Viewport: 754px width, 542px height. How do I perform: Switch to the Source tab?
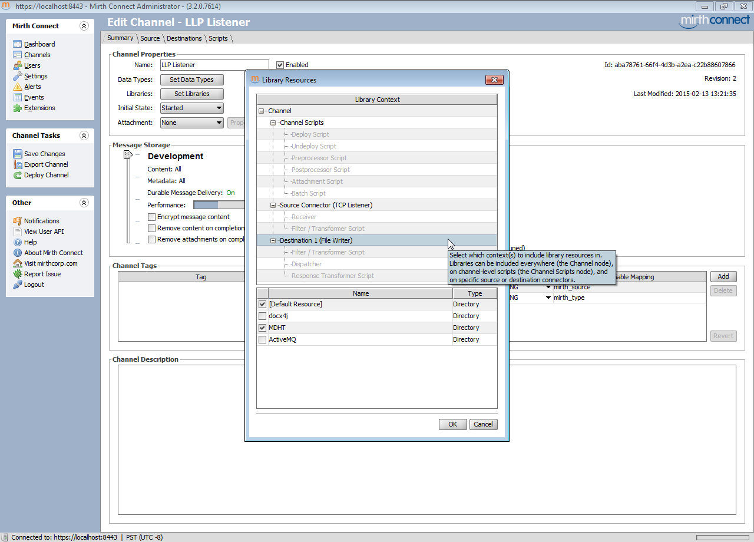point(150,38)
